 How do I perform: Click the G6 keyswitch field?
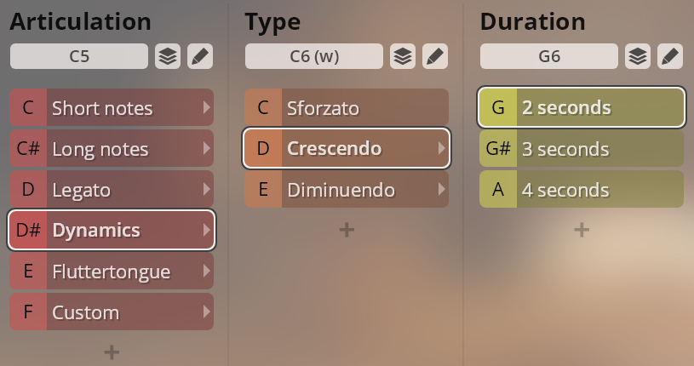pos(549,57)
